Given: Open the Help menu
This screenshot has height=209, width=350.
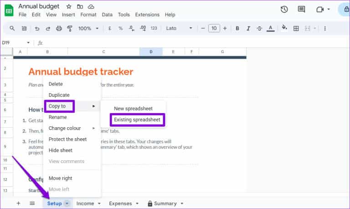Looking at the screenshot, I should pos(170,15).
